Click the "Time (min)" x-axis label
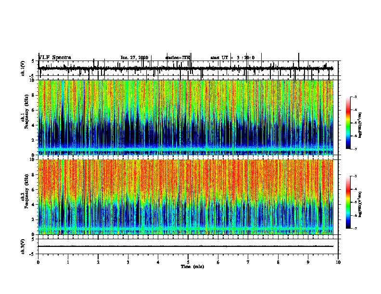Image resolution: width=381 pixels, height=294 pixels. click(192, 267)
